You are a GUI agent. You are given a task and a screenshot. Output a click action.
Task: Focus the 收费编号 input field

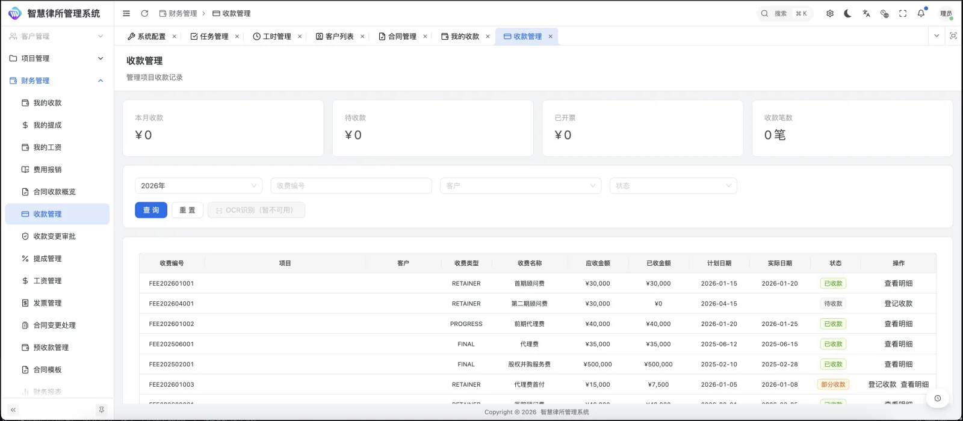coord(351,186)
